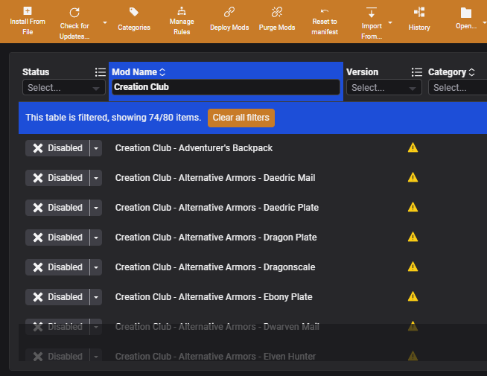The width and height of the screenshot is (487, 376).
Task: Open Version filter Select dropdown
Action: click(384, 88)
